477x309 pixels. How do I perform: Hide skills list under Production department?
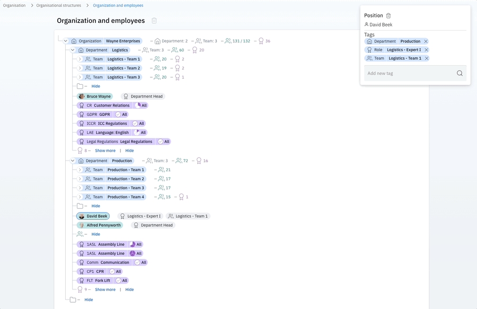pos(129,290)
